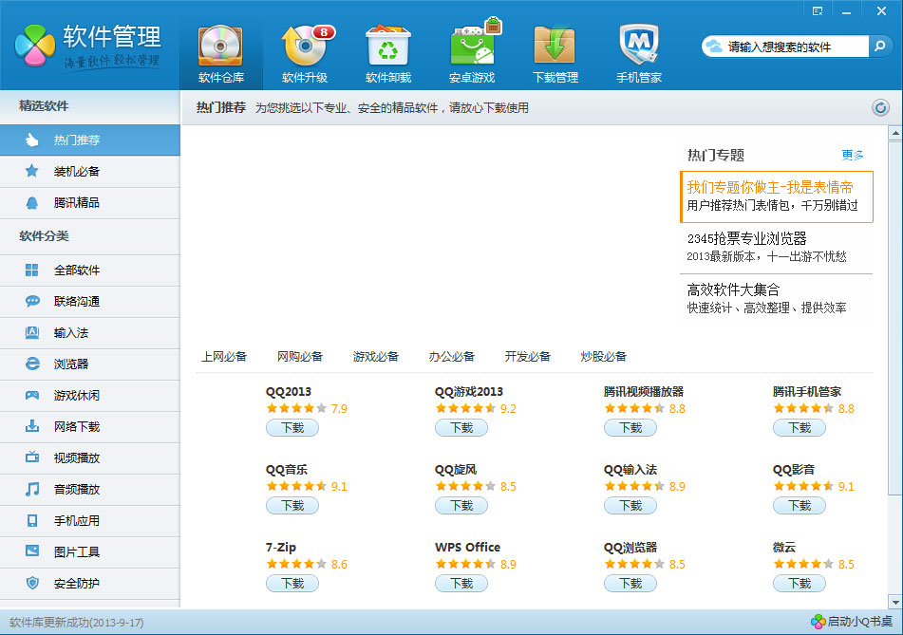Select 腾讯精品 in the sidebar
This screenshot has height=635, width=903.
coord(90,202)
